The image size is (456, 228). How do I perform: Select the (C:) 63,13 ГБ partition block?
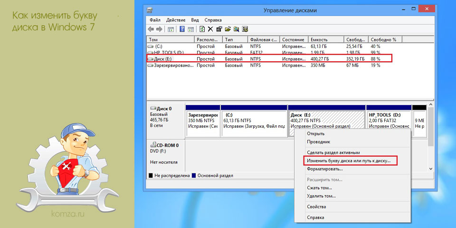tap(254, 121)
